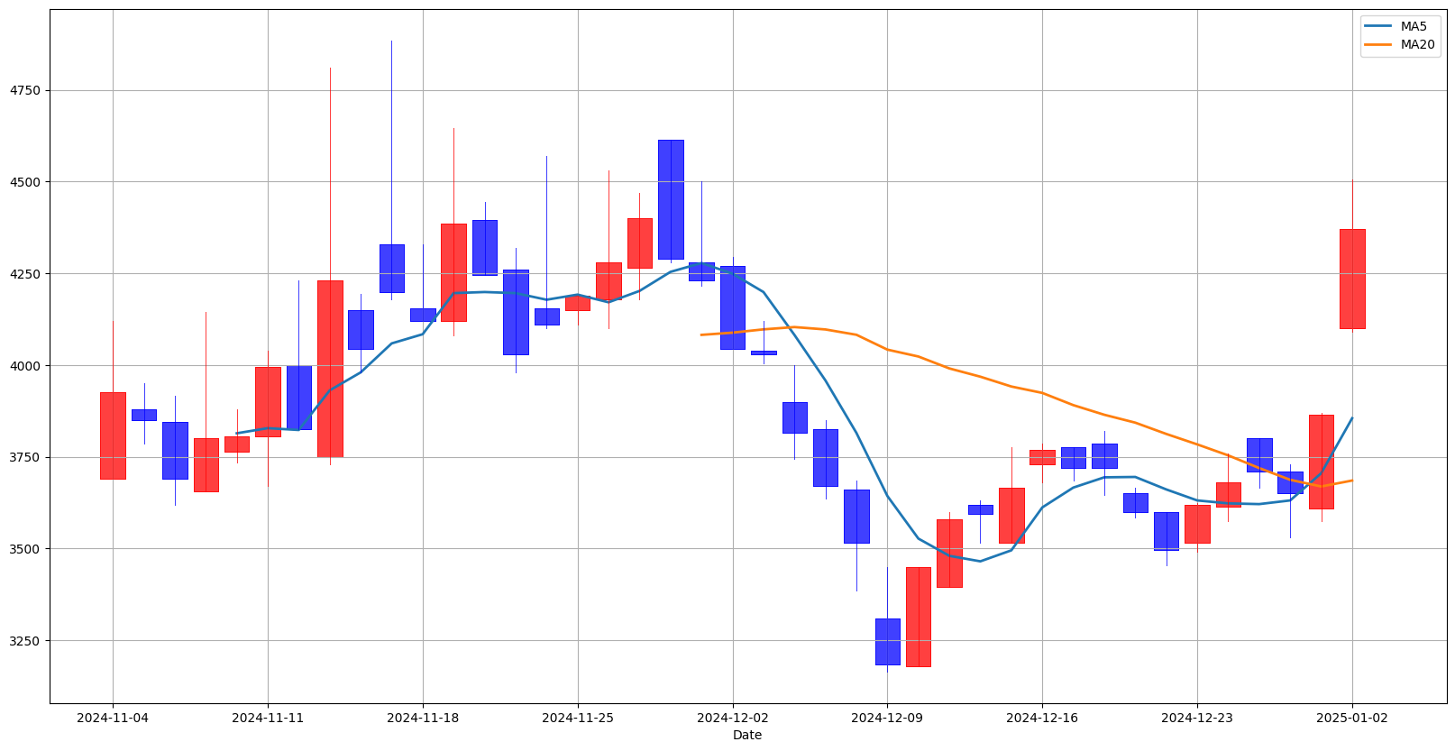Screen dimensions: 1455x751
Task: Click the last red candle on 2025-01-02
Action: click(1351, 279)
